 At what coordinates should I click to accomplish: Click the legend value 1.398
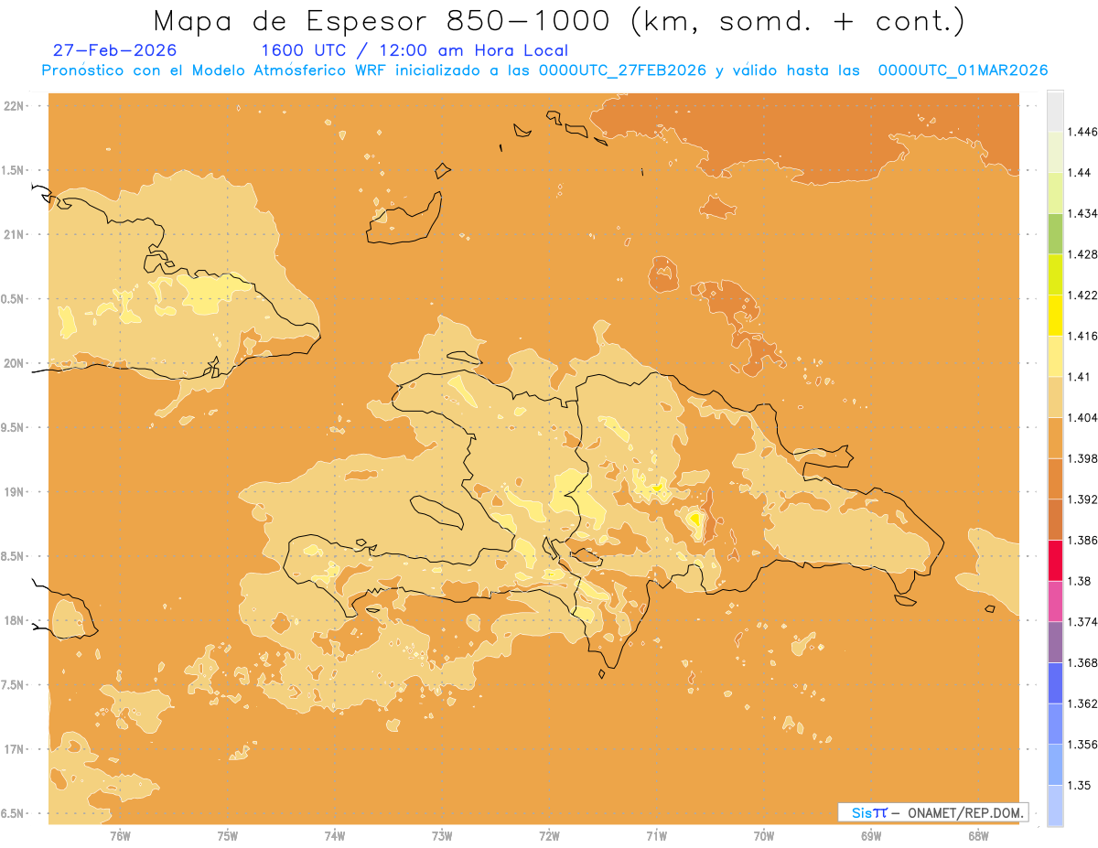[x=1084, y=458]
